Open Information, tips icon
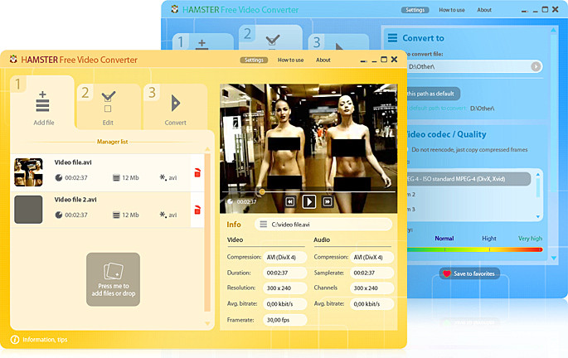The image size is (568, 358). [15, 340]
